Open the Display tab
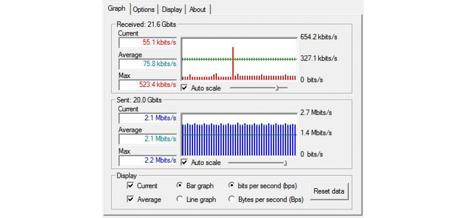 click(x=172, y=9)
